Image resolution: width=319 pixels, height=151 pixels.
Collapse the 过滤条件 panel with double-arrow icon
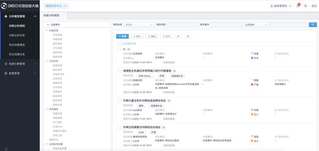[48, 25]
